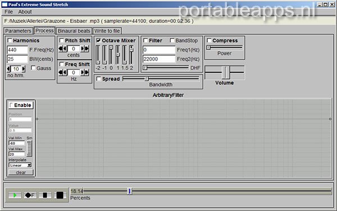Enable the Freq Shift checkbox
The height and width of the screenshot is (211, 337).
pyautogui.click(x=62, y=64)
